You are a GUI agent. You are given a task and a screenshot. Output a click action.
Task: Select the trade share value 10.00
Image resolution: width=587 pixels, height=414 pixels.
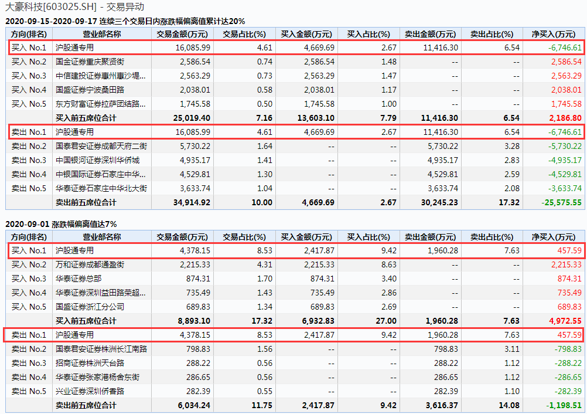pyautogui.click(x=262, y=203)
